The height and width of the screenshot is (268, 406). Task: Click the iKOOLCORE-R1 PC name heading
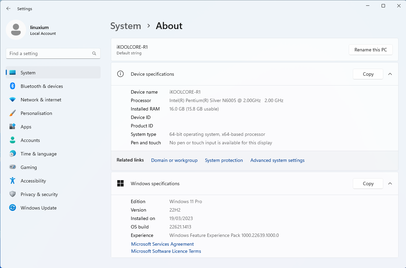[x=132, y=47]
